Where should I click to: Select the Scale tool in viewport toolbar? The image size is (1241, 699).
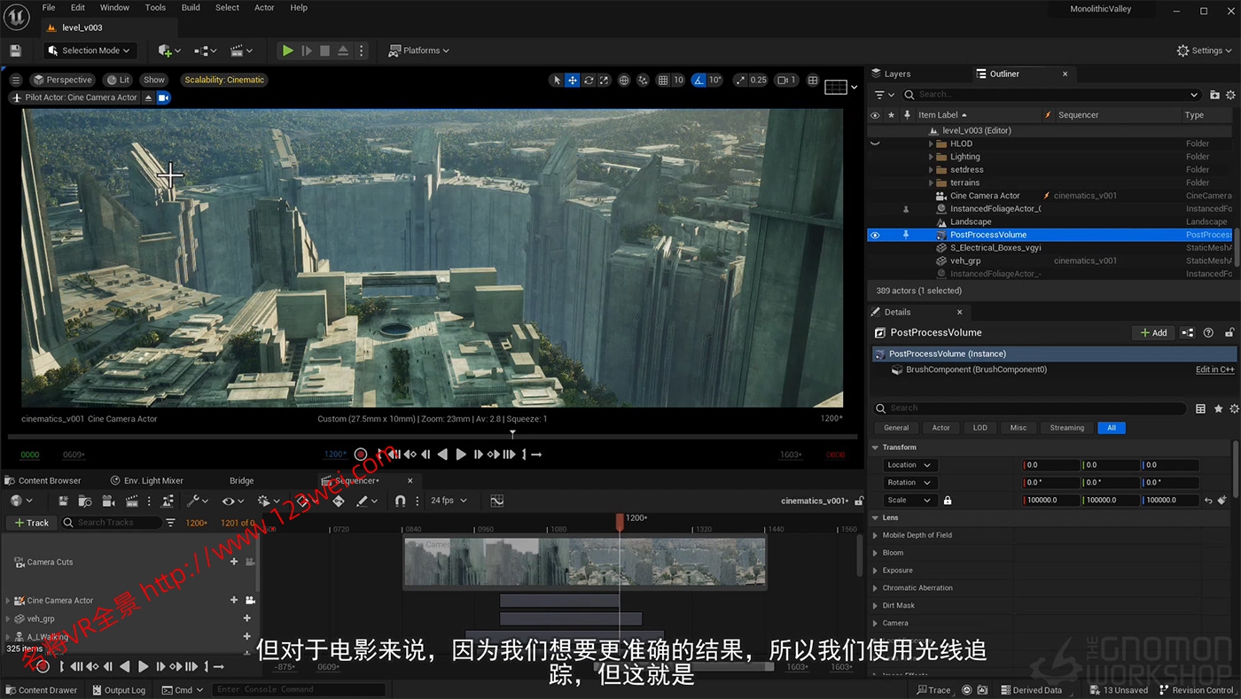(605, 80)
